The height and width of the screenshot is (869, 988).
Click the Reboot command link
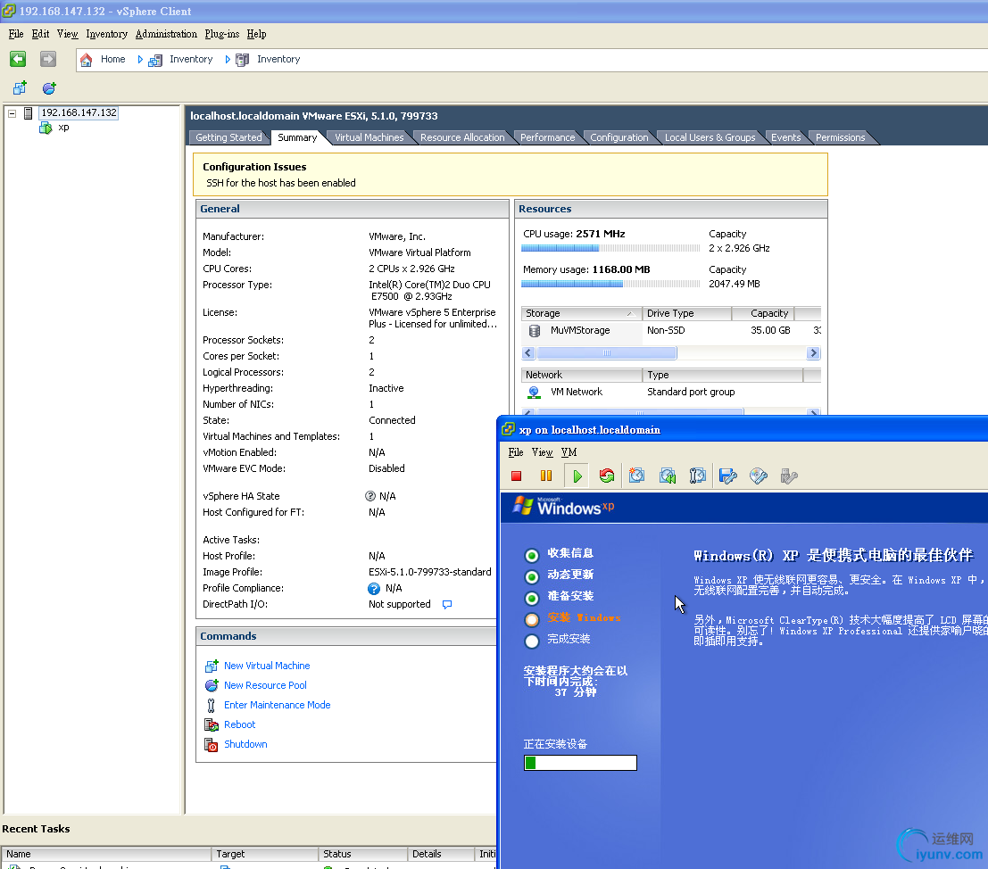pos(239,724)
